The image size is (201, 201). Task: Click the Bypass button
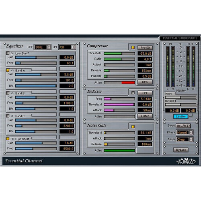[x=181, y=150]
